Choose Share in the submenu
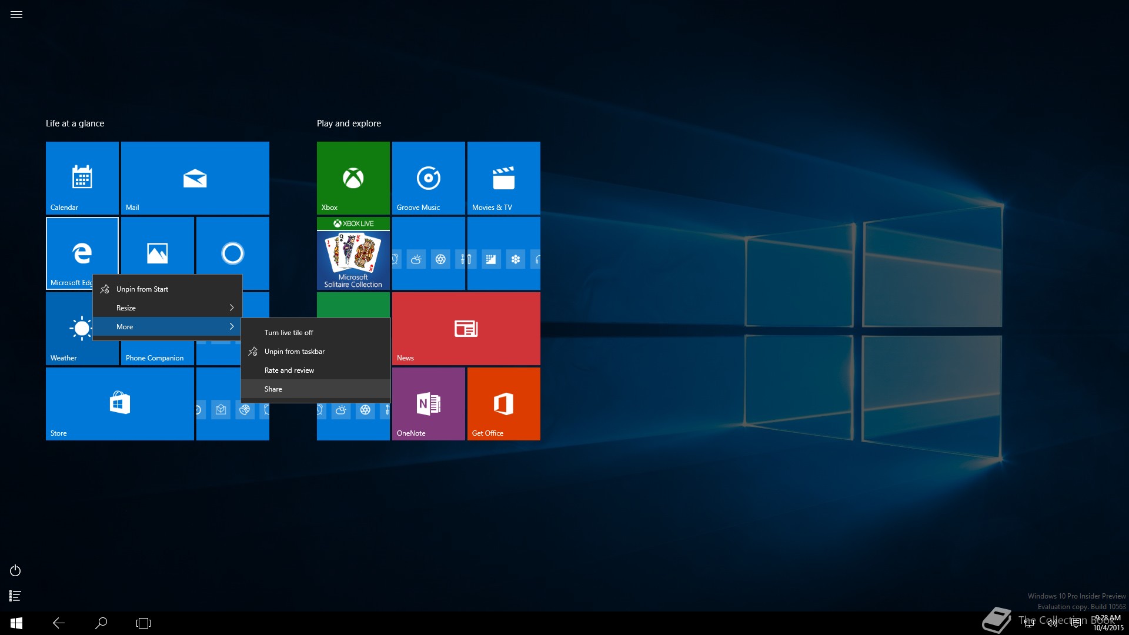 [x=316, y=389]
